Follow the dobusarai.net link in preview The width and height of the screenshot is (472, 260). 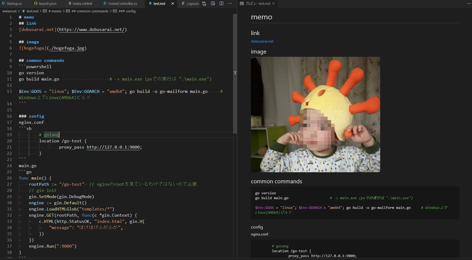(x=262, y=41)
